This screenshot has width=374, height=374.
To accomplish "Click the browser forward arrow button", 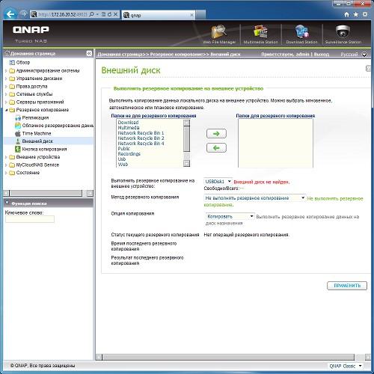I will click(x=23, y=14).
